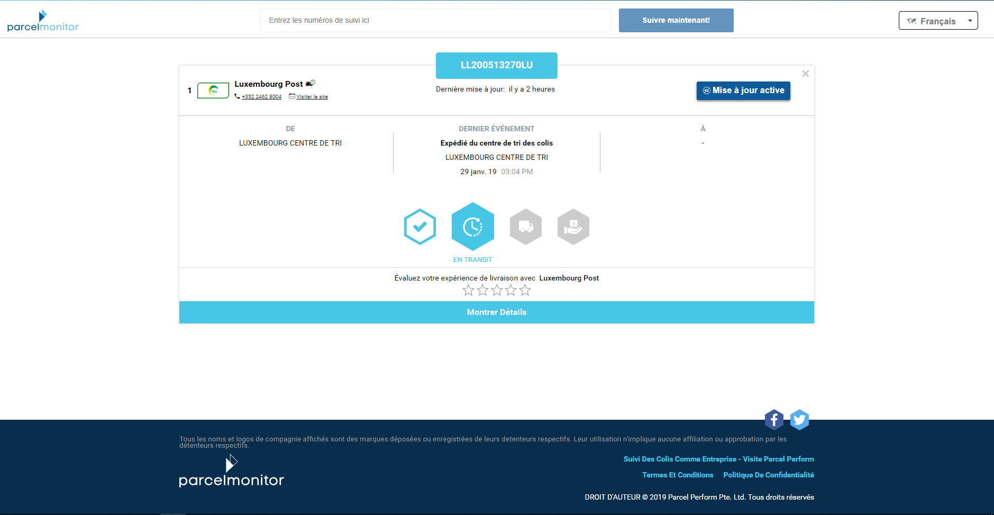Screen dimensions: 994x515
Task: Rate delivery with four stars
Action: point(510,290)
